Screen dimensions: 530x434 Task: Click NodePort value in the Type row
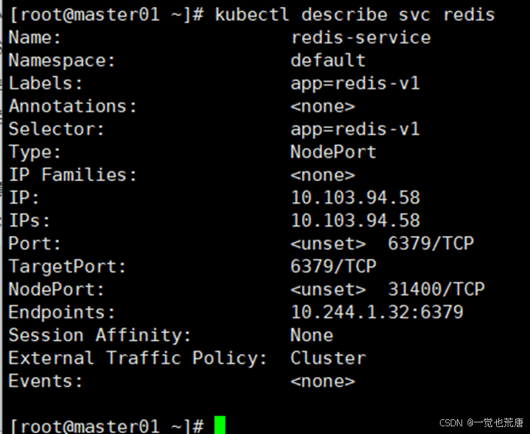[x=333, y=152]
